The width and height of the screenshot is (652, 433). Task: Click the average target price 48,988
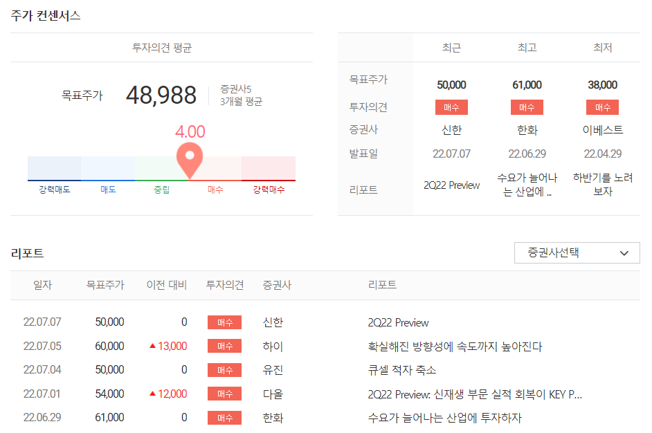click(161, 95)
